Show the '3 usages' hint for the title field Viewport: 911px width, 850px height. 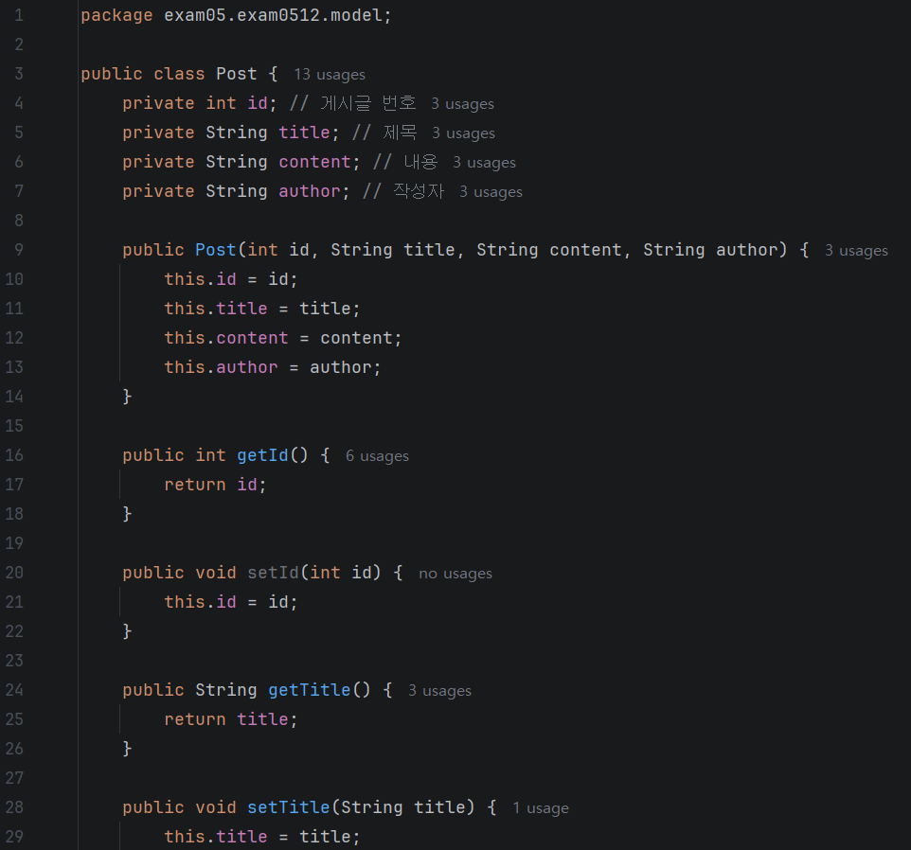click(464, 133)
